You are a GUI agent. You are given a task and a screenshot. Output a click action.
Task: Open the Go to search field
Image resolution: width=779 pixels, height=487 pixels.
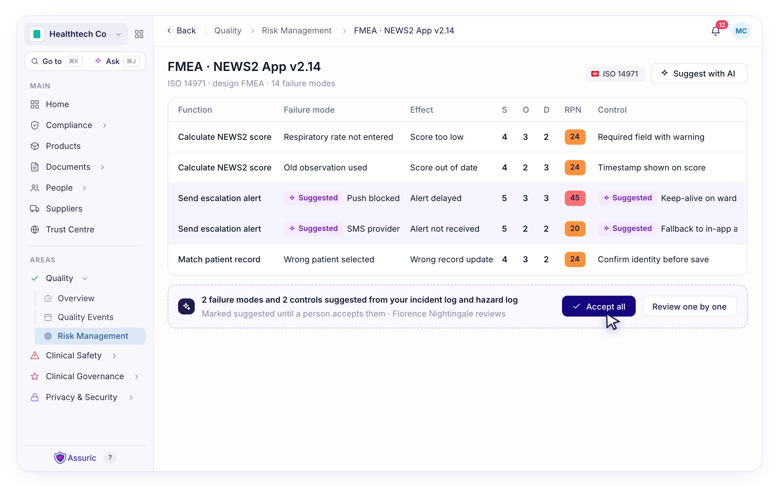tap(57, 61)
